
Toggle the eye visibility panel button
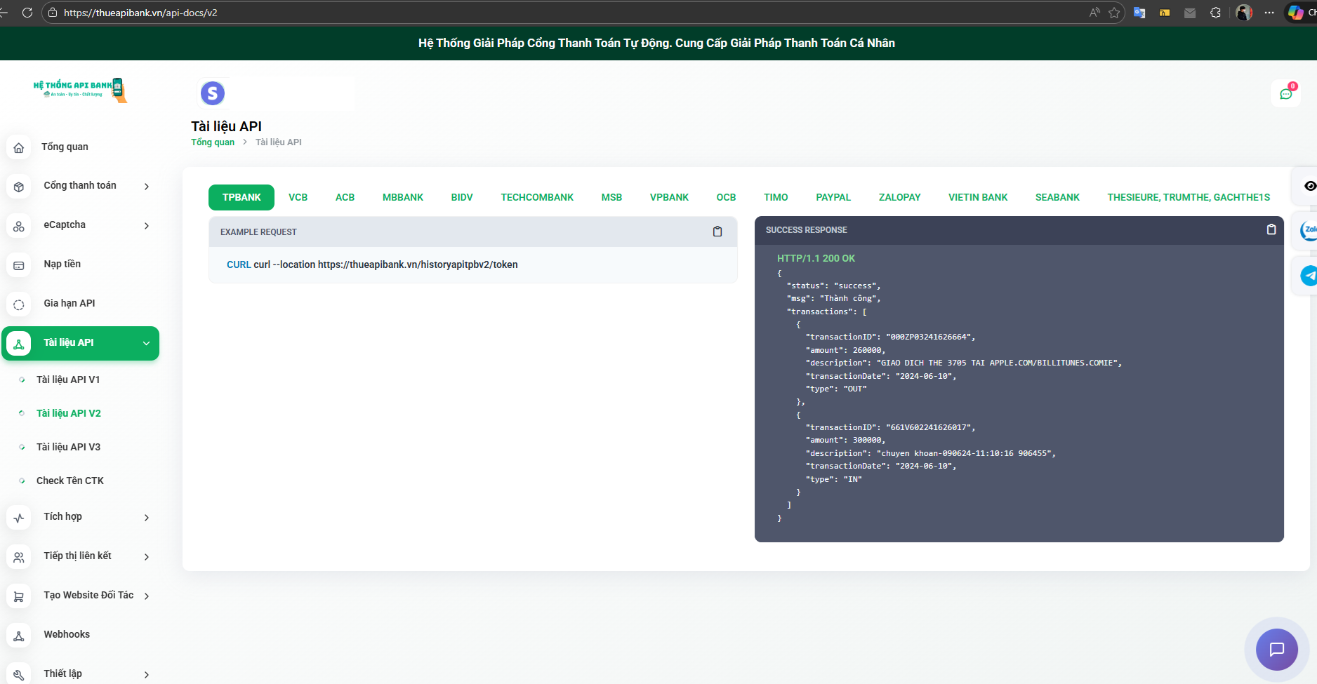pos(1309,186)
